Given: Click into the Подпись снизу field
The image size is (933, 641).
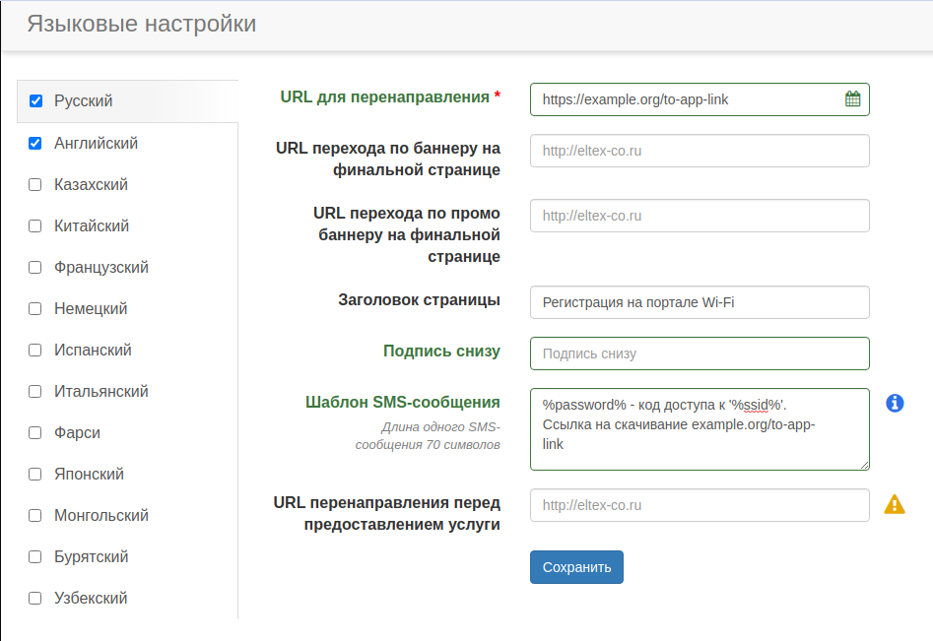Looking at the screenshot, I should 700,353.
